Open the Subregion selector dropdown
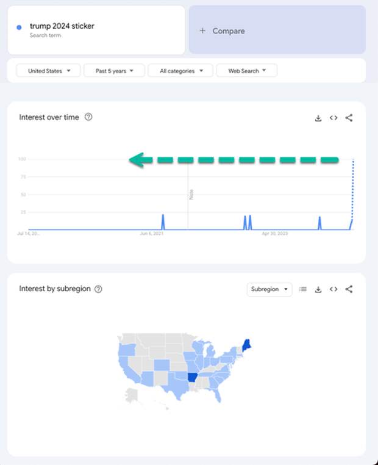The height and width of the screenshot is (465, 378). [269, 289]
